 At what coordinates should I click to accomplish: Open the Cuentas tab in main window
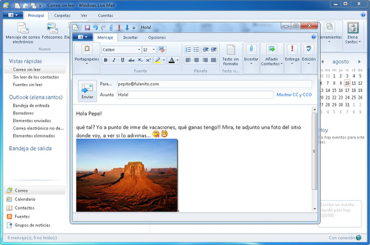pos(105,16)
